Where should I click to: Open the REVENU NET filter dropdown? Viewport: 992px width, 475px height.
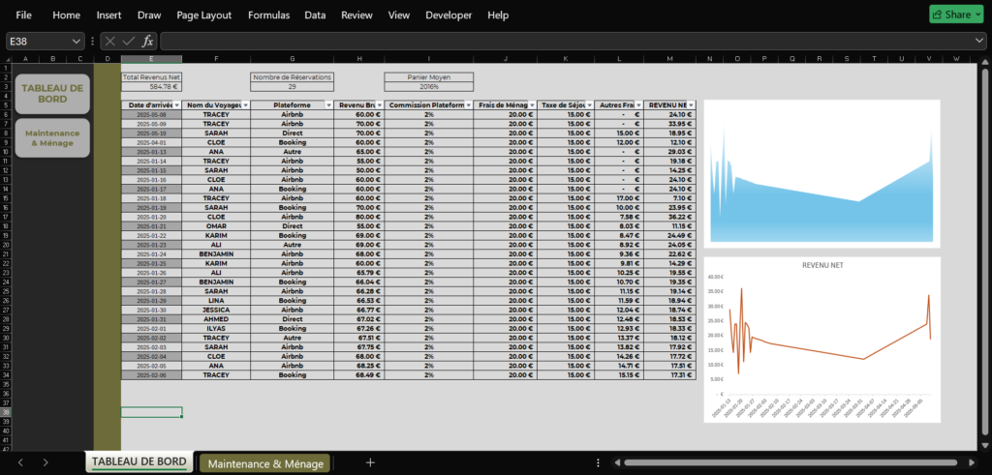pyautogui.click(x=691, y=104)
